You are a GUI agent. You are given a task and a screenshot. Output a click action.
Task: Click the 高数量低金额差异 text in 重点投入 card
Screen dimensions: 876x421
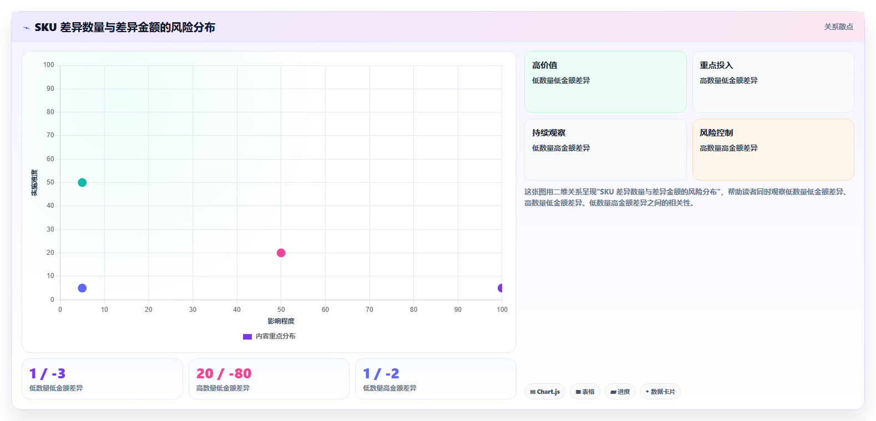pyautogui.click(x=728, y=80)
